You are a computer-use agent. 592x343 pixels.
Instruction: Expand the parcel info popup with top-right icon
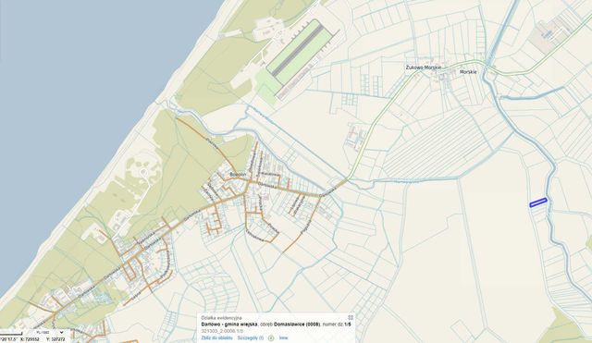(x=351, y=318)
